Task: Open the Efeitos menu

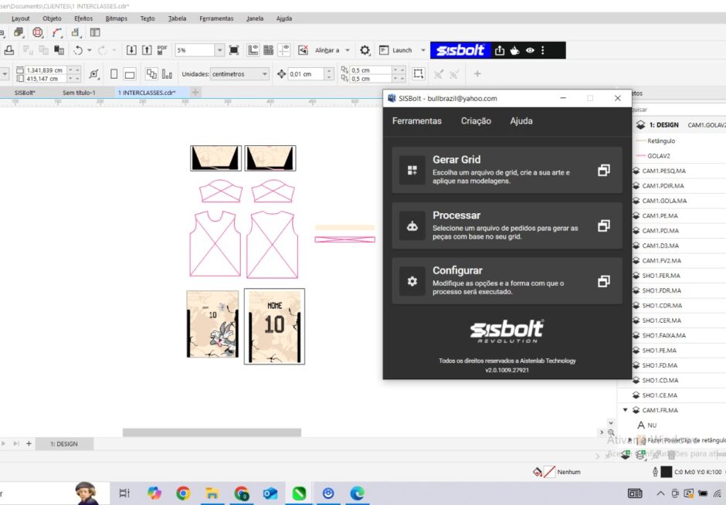Action: tap(83, 19)
